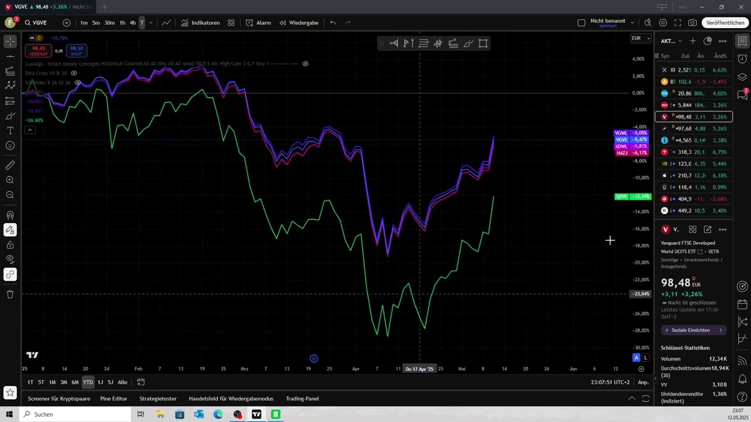Open the VGVE details three-dot menu

point(723,229)
